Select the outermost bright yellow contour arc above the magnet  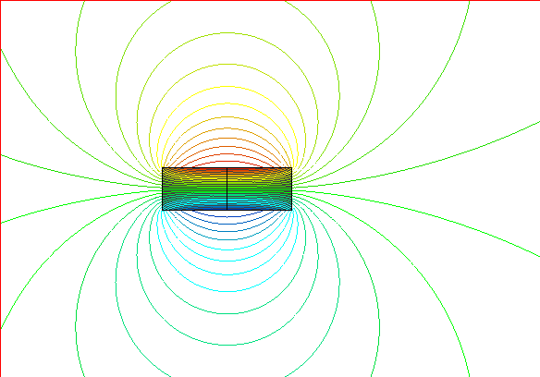[227, 87]
